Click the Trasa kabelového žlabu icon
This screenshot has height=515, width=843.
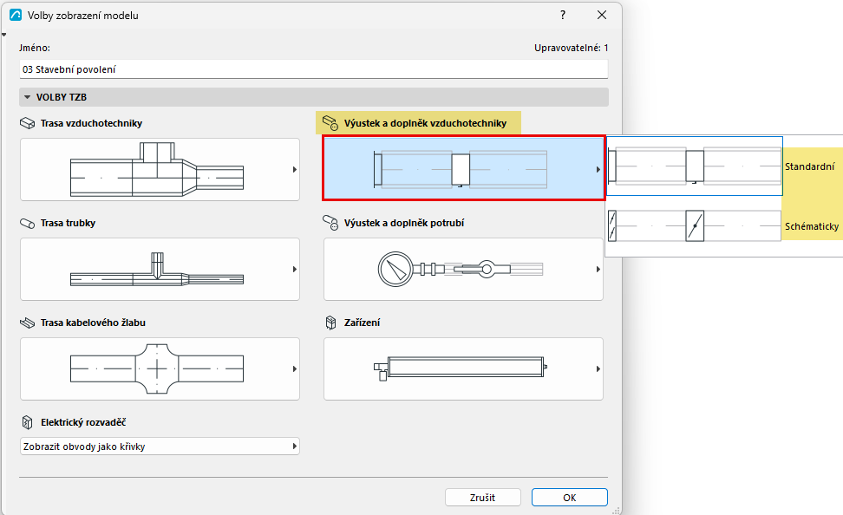coord(28,323)
